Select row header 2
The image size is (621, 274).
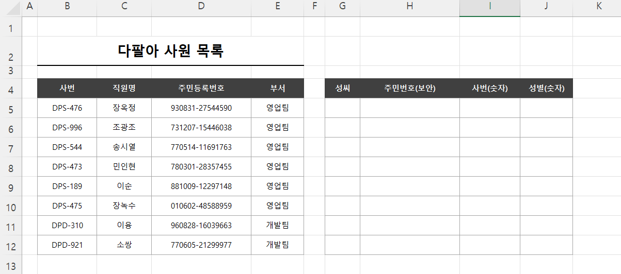(x=11, y=51)
